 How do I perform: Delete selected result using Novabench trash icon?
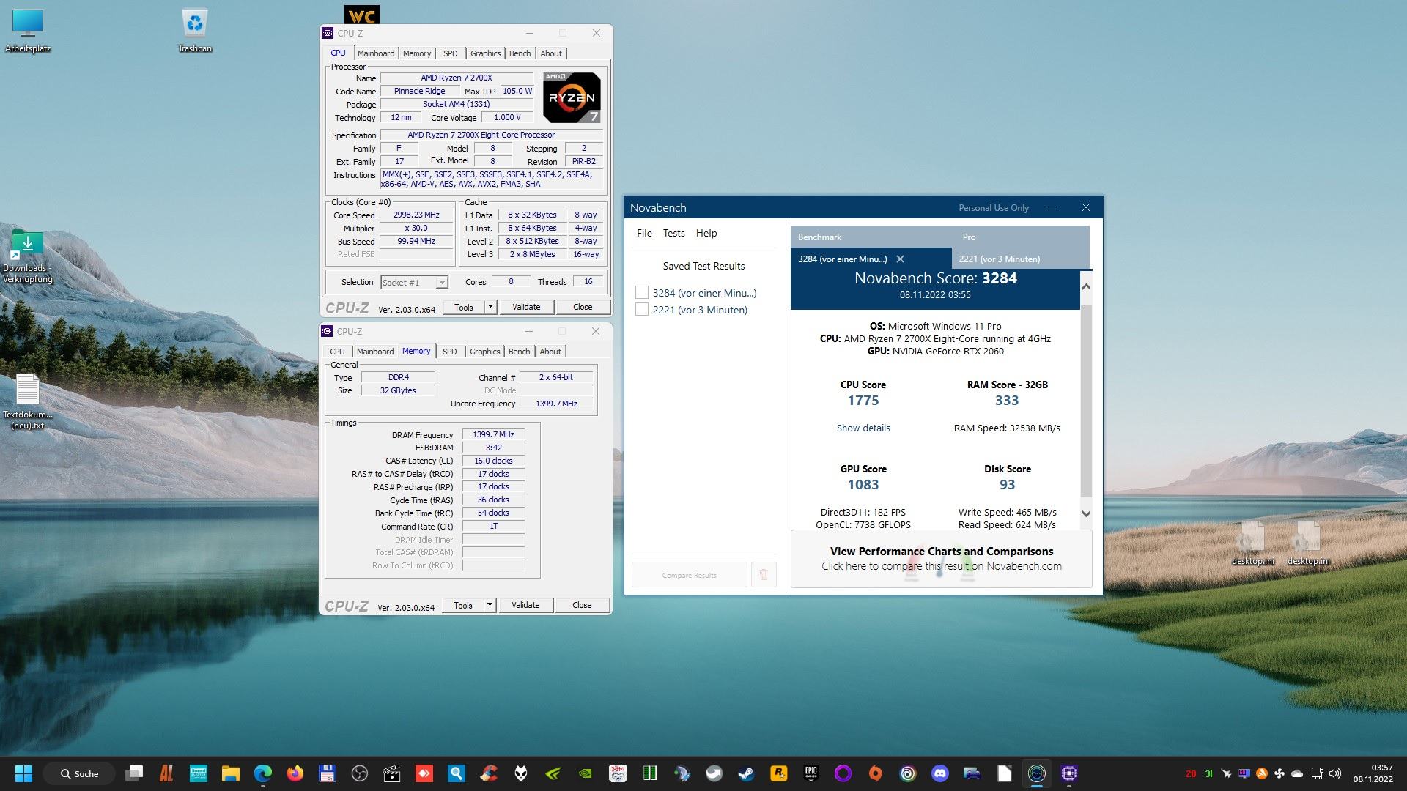click(763, 575)
